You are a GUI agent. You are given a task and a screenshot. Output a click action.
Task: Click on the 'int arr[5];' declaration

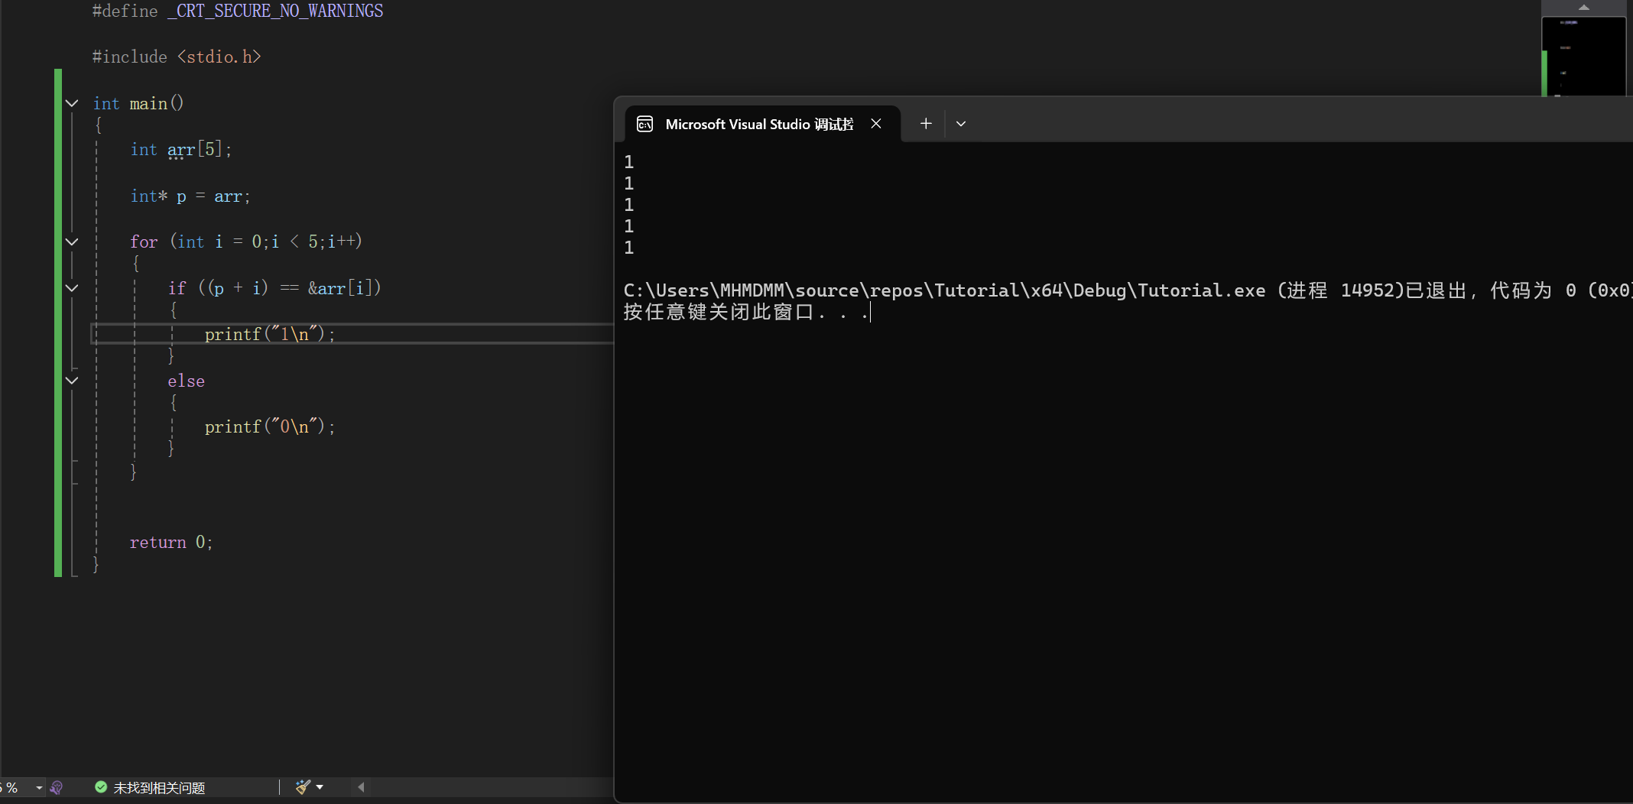click(180, 149)
